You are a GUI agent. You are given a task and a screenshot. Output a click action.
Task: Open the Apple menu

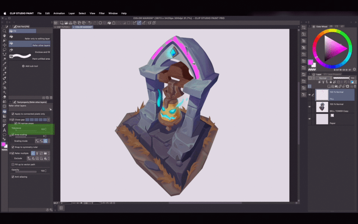(x=5, y=13)
